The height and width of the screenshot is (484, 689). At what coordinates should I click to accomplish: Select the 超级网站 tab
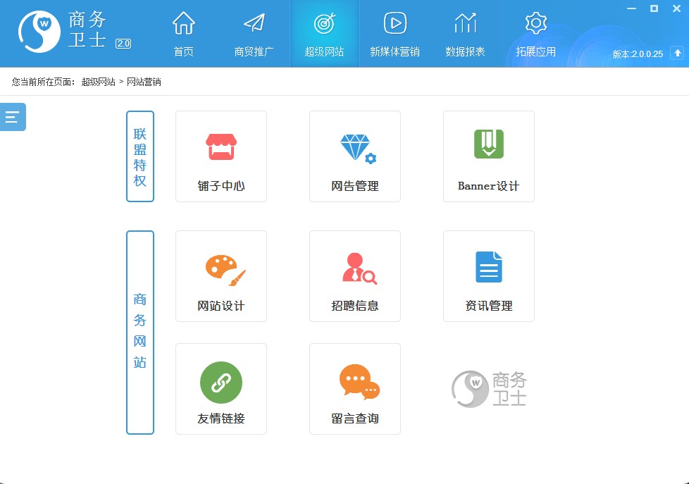tap(324, 34)
